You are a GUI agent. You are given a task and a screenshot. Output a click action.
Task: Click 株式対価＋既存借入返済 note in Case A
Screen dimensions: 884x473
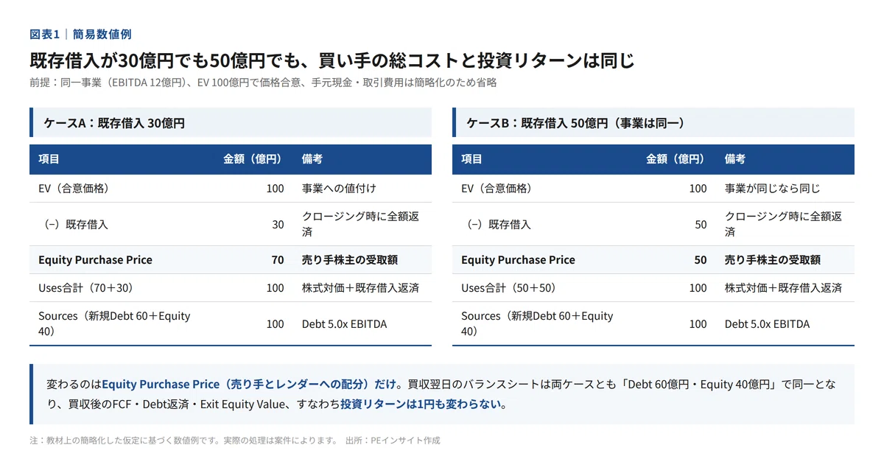point(360,288)
